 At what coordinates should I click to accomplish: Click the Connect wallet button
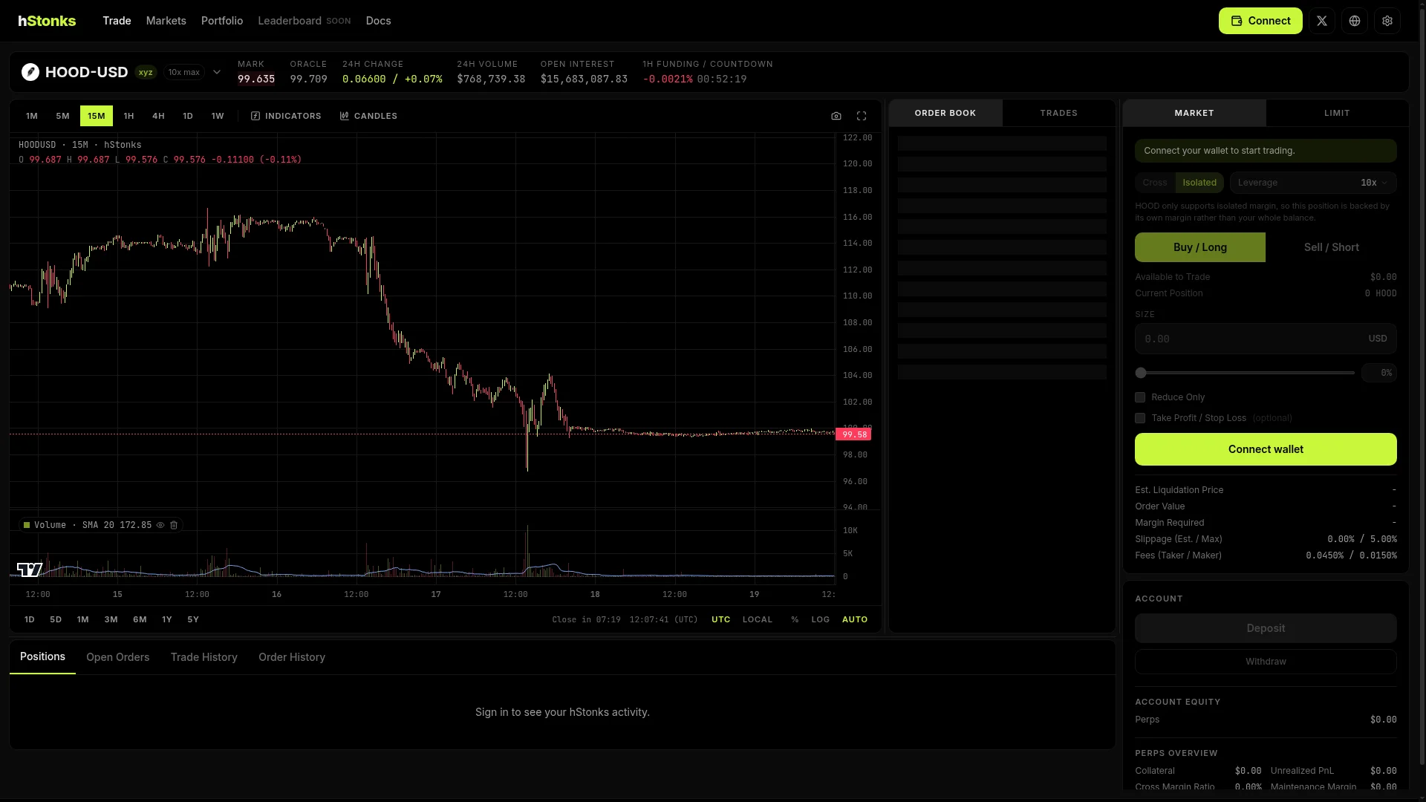point(1266,449)
